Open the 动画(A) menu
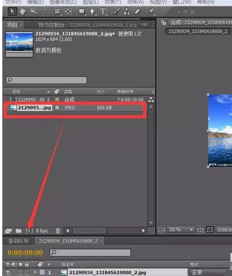232x276 pixels. pos(135,2)
